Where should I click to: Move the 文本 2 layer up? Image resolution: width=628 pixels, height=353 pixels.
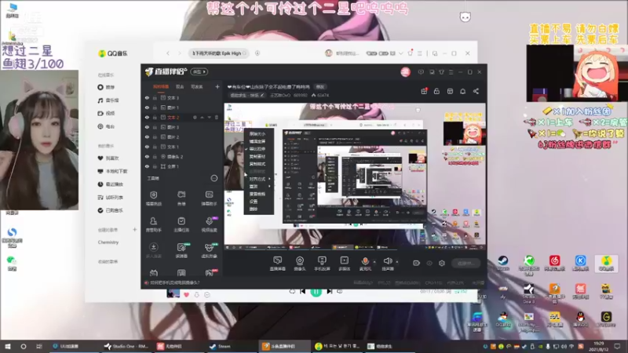(202, 117)
